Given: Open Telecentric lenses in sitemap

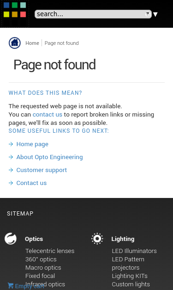Looking at the screenshot, I should tap(50, 251).
